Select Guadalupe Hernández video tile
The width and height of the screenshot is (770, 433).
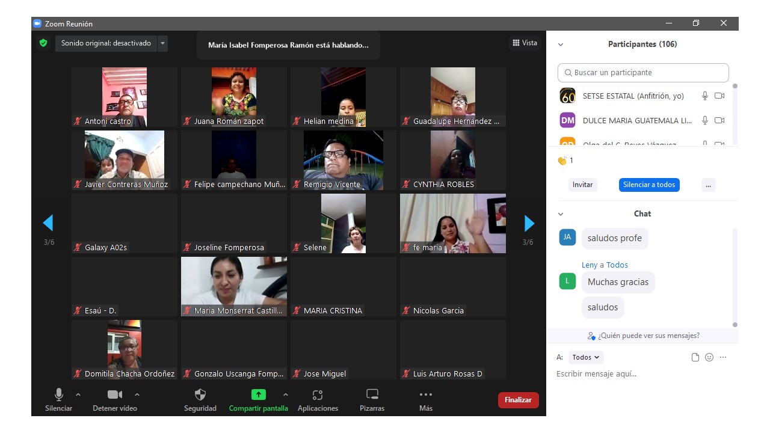(453, 97)
